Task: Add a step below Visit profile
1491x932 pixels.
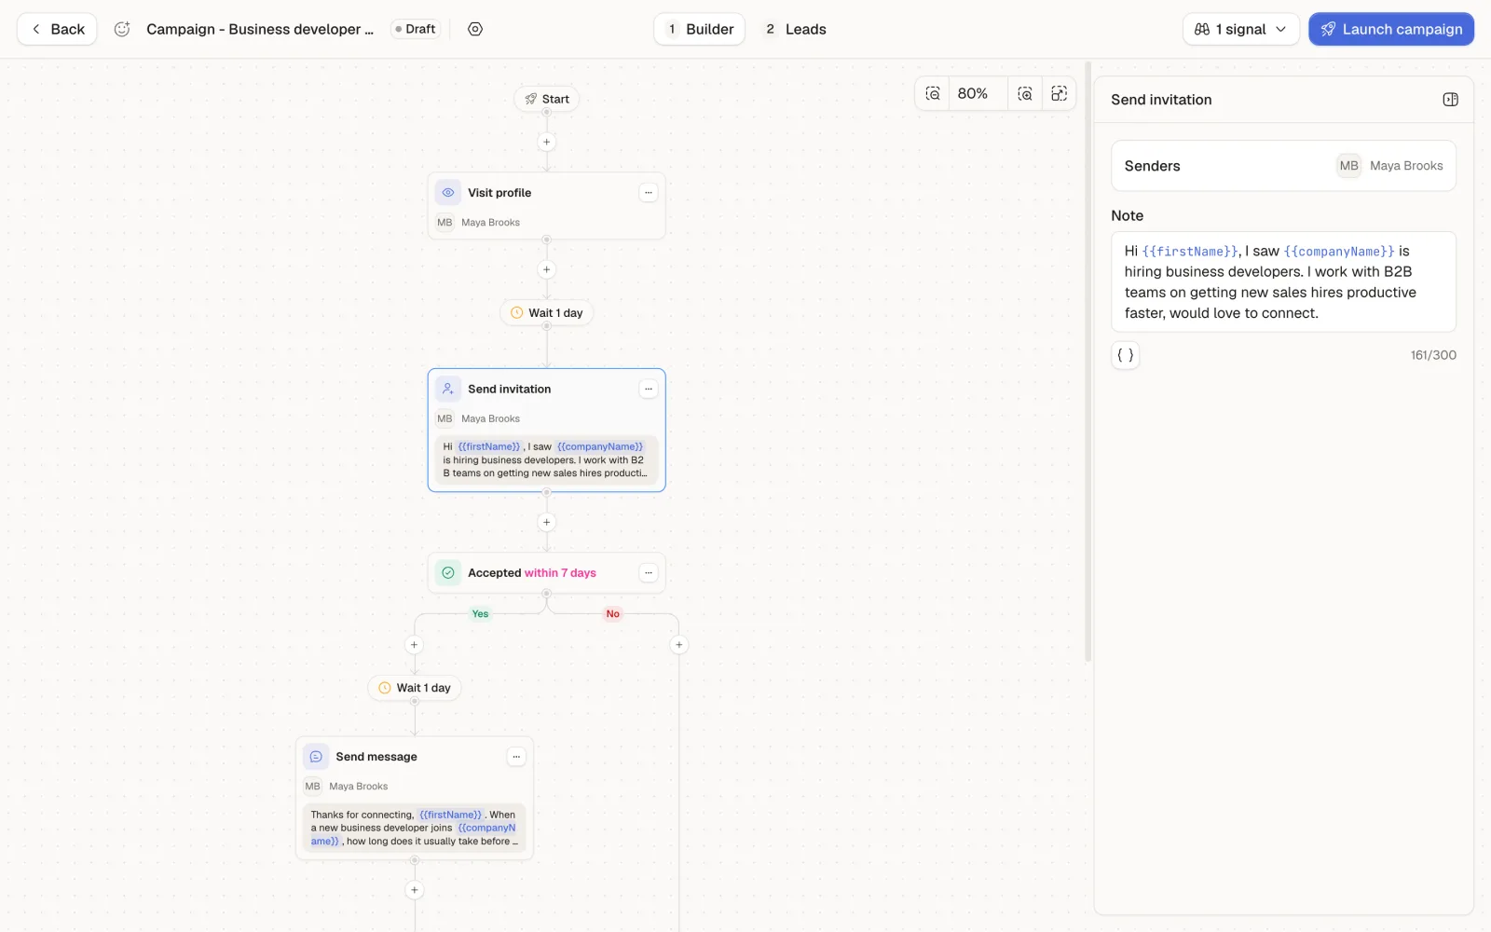Action: coord(547,269)
